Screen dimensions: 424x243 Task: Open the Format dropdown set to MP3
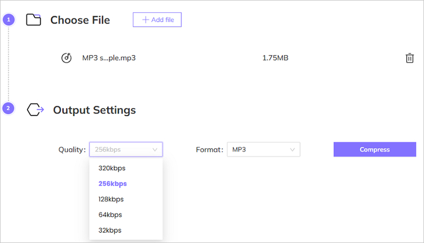tap(264, 150)
